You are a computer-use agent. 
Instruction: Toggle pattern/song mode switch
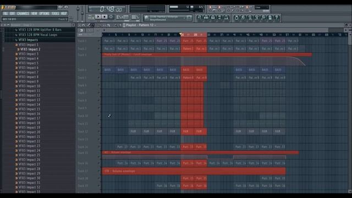pos(91,17)
